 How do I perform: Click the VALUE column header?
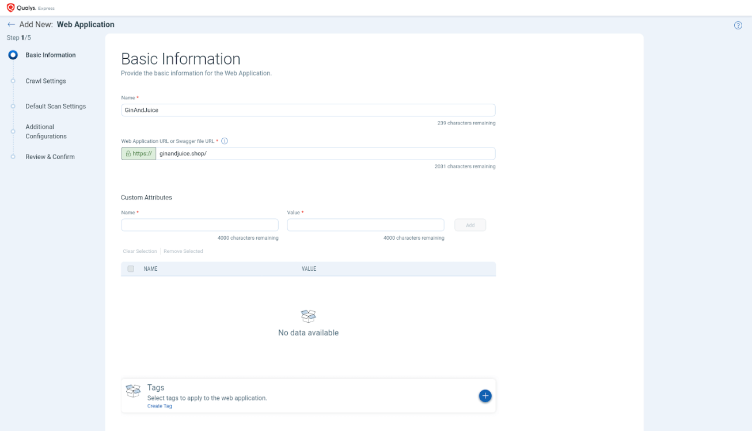309,269
